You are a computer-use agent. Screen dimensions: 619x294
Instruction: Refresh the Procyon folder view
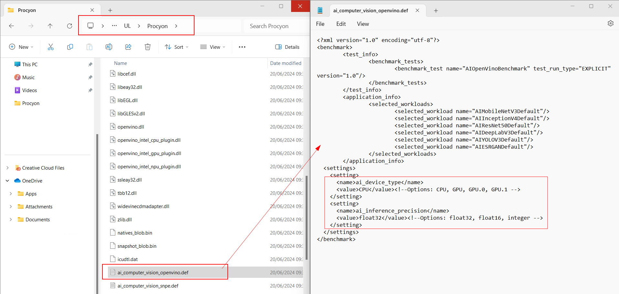point(69,26)
